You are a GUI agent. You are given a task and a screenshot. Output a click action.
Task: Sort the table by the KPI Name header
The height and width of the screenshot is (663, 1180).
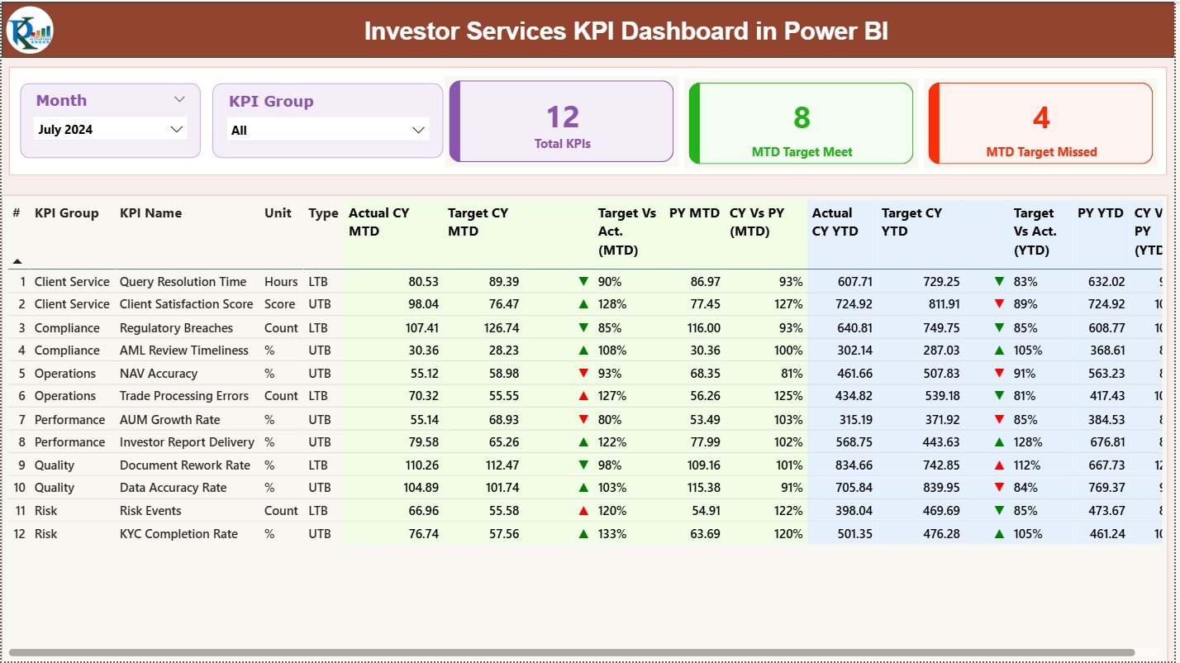(150, 212)
